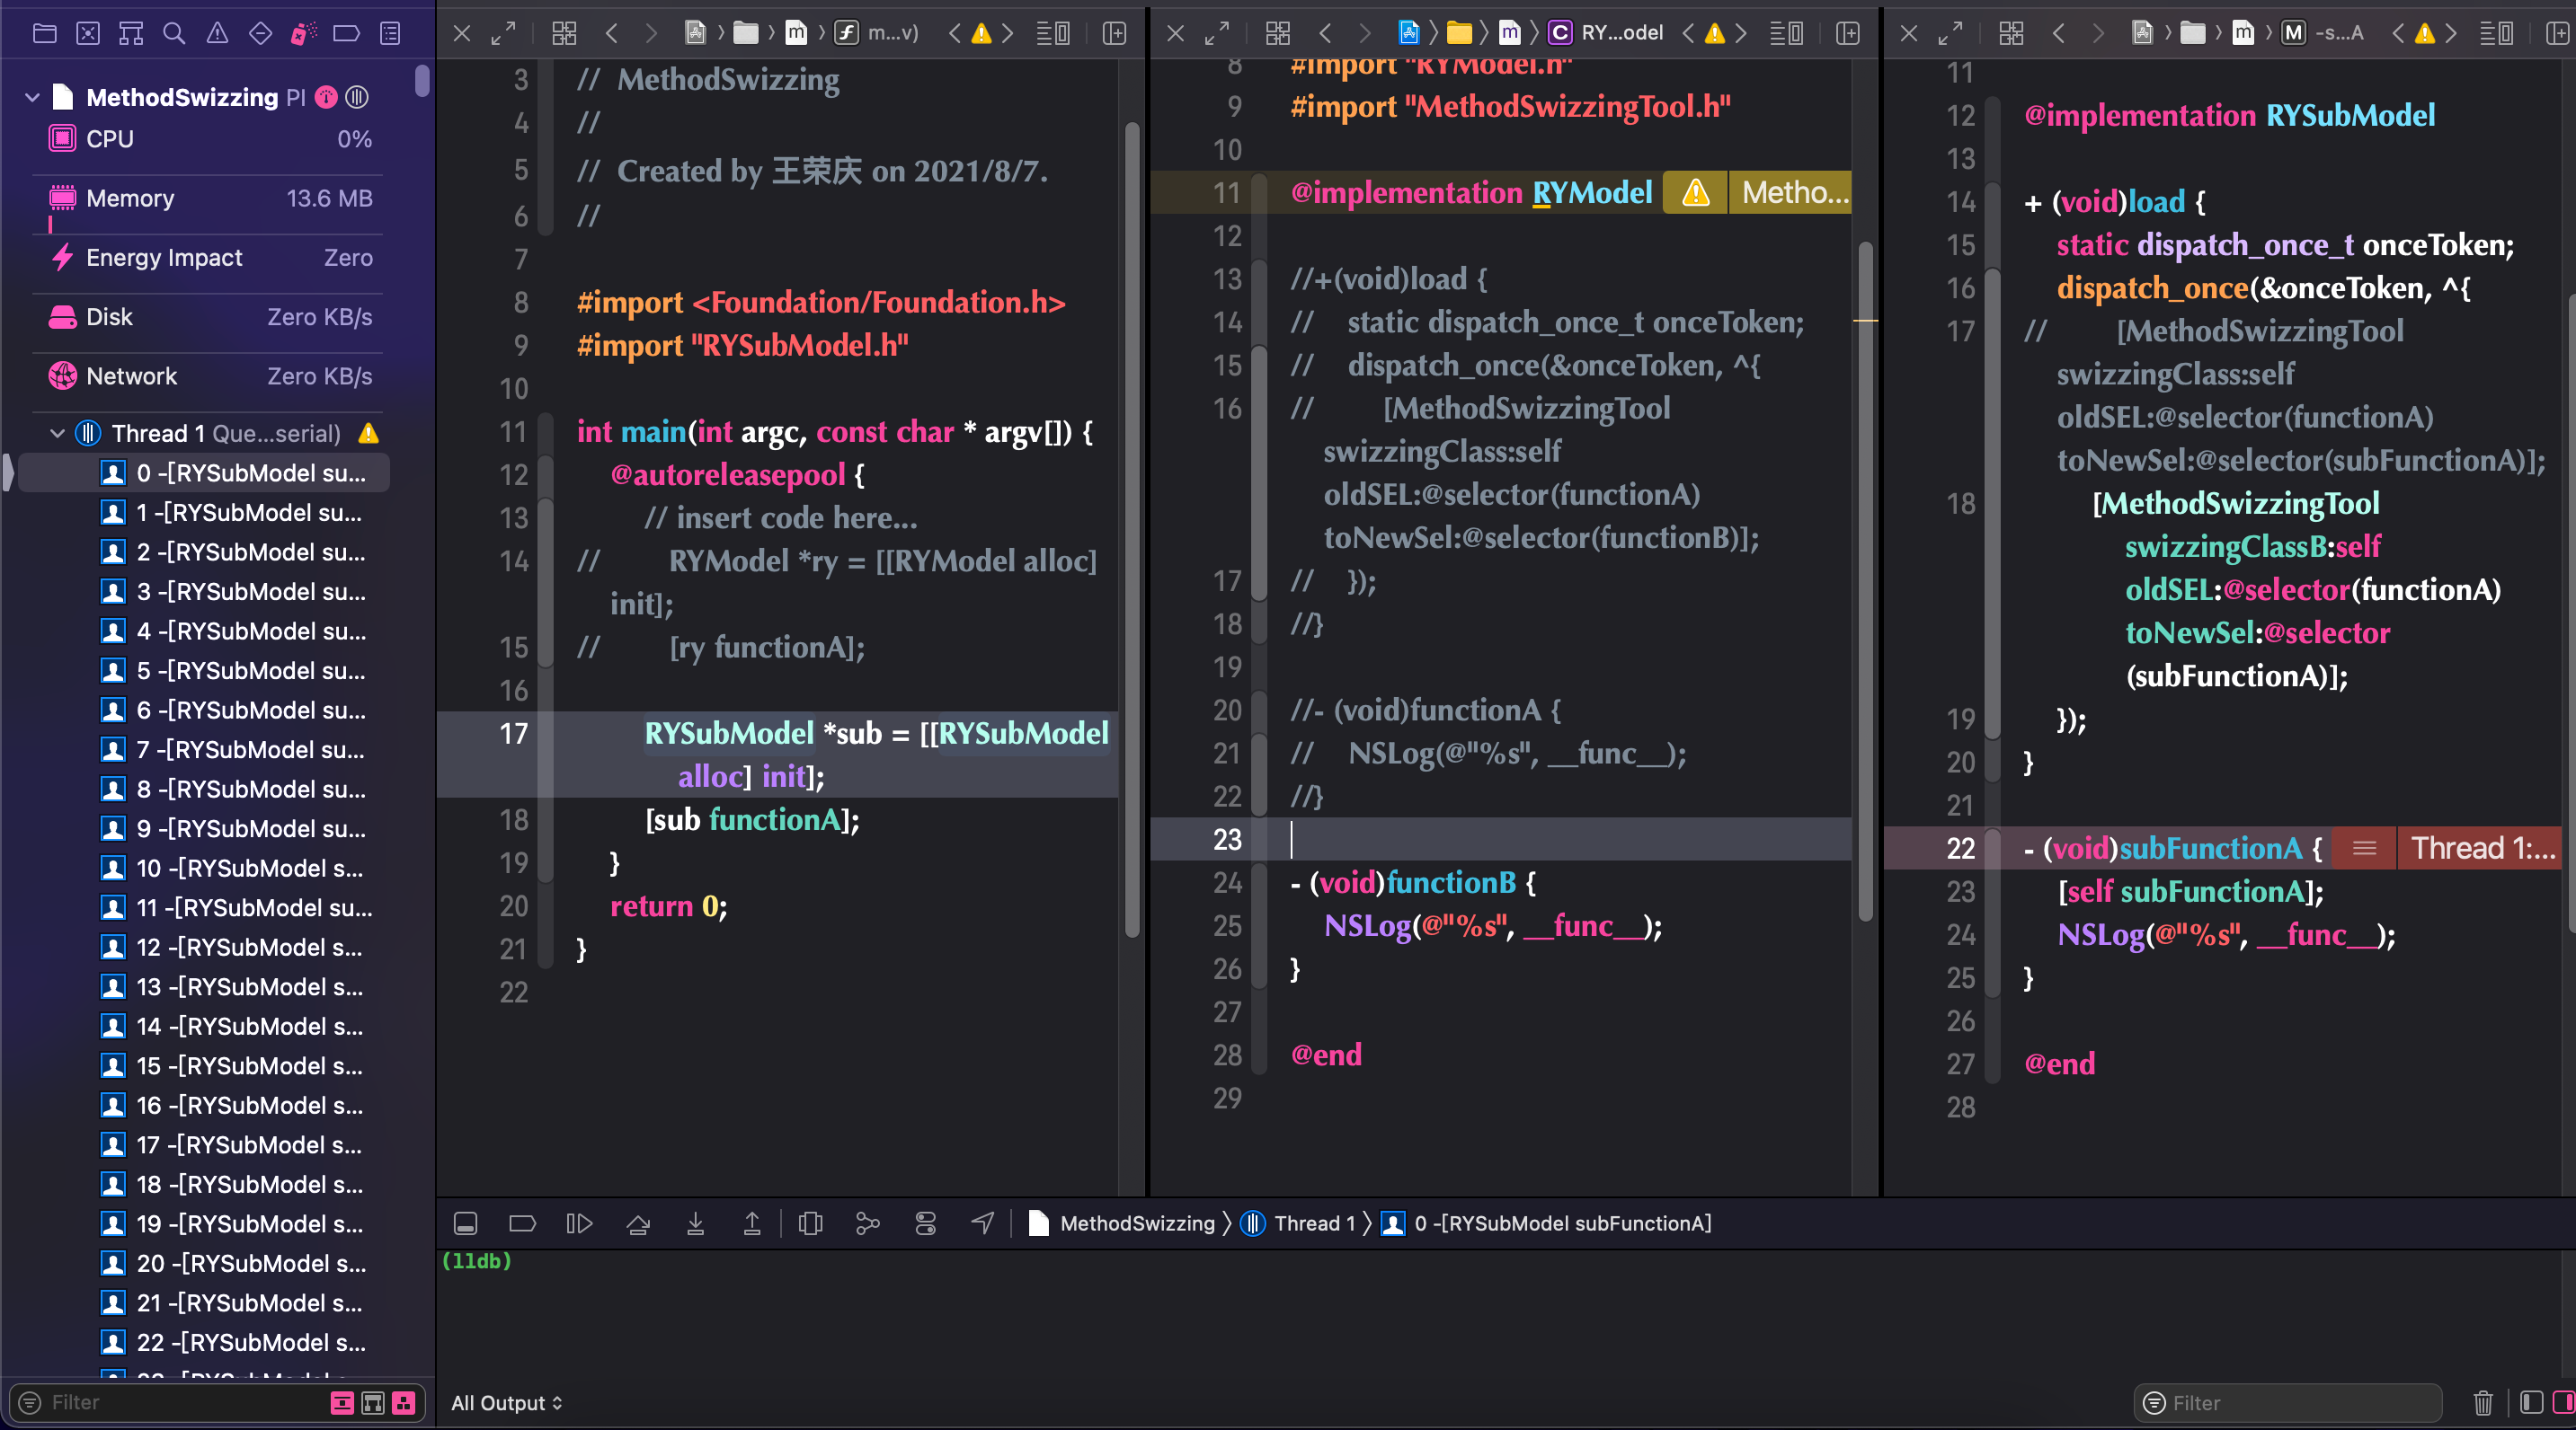The height and width of the screenshot is (1430, 2576).
Task: Open the Breakpoint navigator tag icon
Action: coord(346,34)
